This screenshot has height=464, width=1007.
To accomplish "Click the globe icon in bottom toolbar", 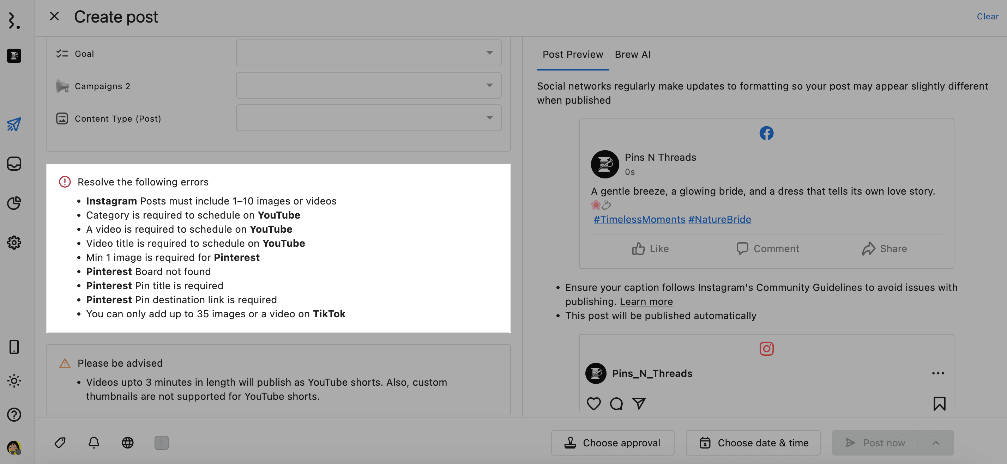I will (x=127, y=442).
